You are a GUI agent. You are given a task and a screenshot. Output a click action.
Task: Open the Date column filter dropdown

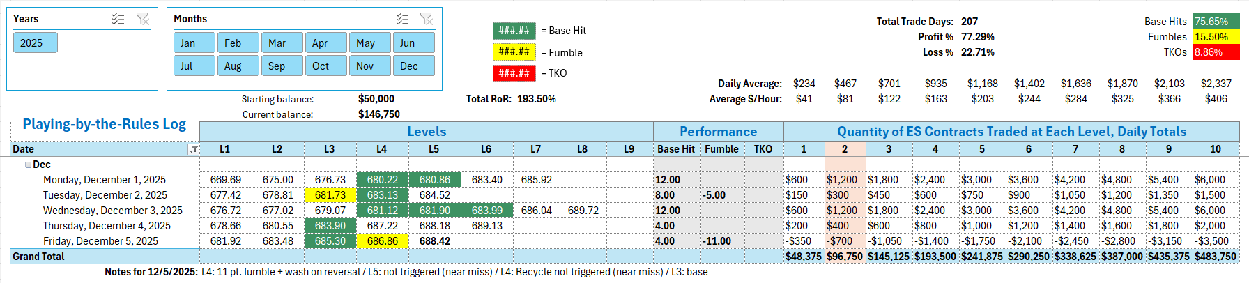[194, 149]
